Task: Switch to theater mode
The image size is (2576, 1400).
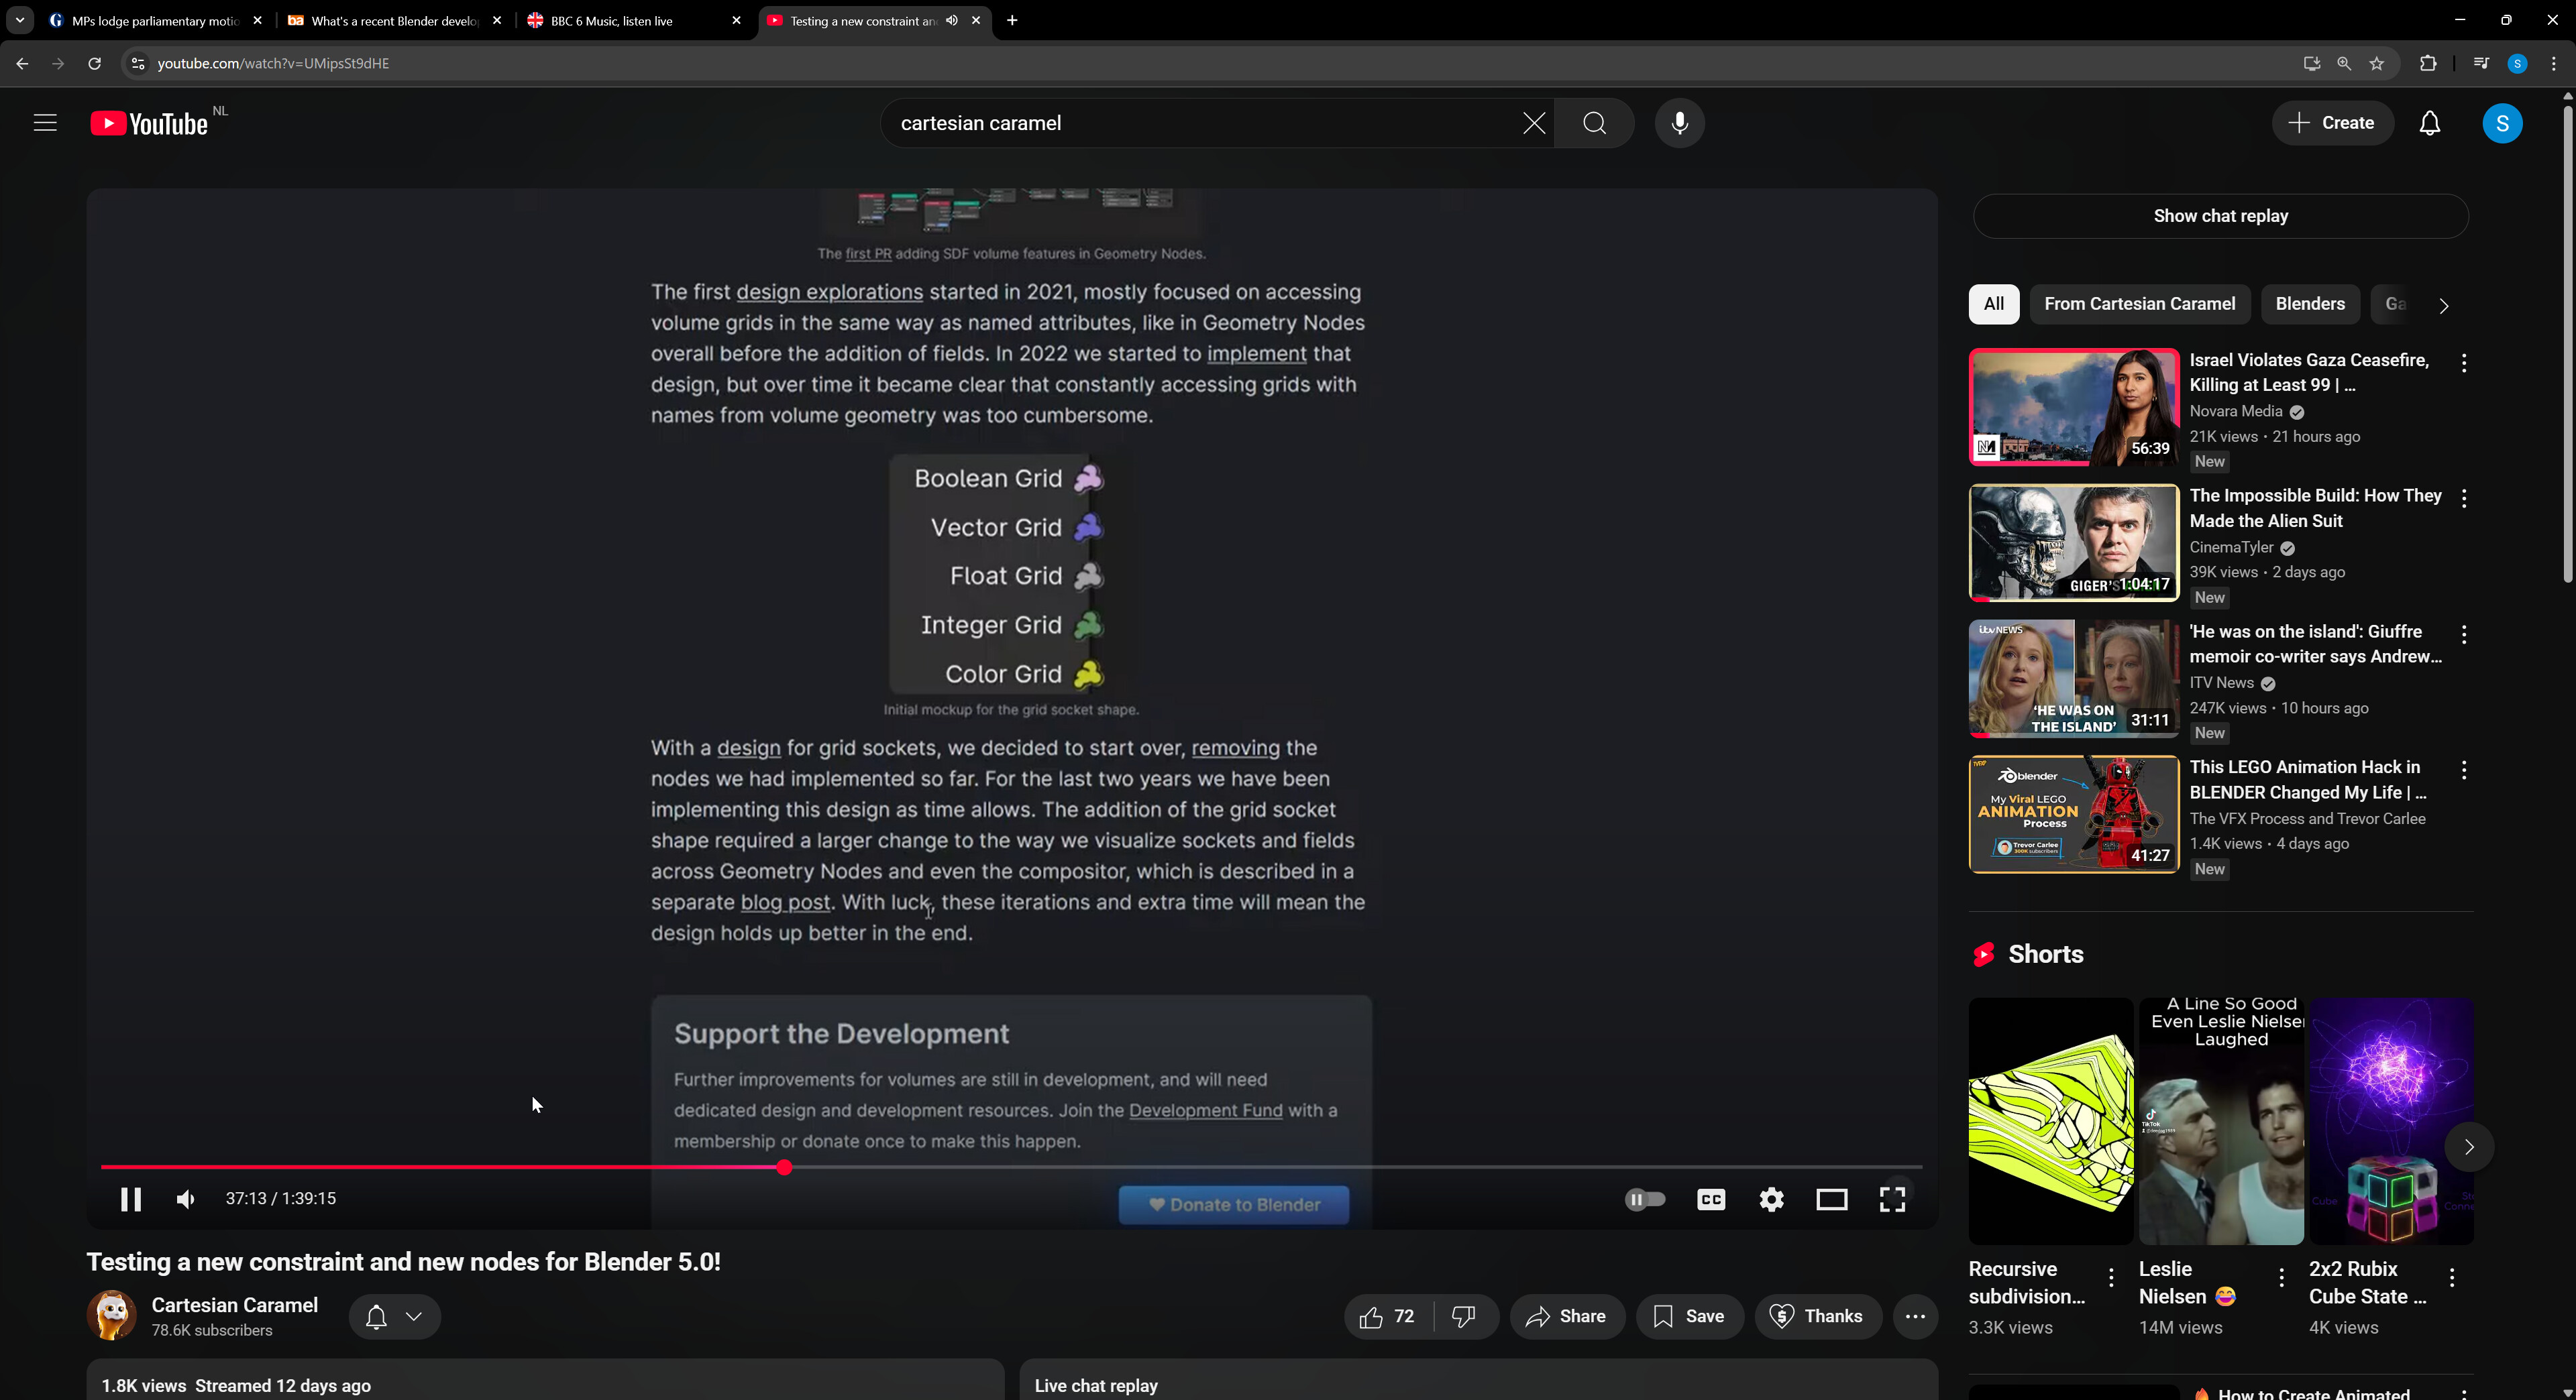Action: [1832, 1199]
